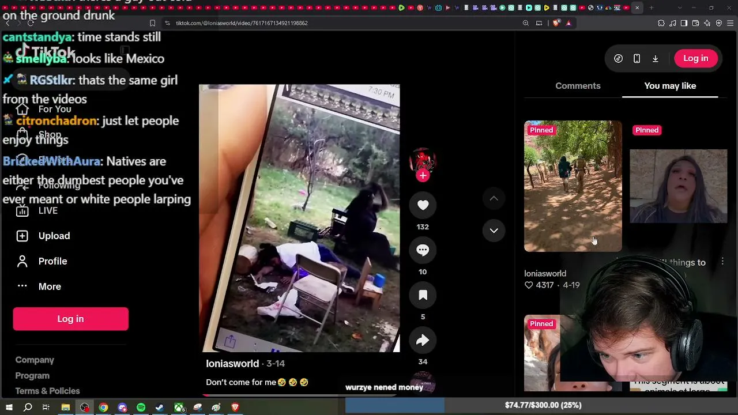This screenshot has height=415, width=738.
Task: Open the TikTok coins icon in the top bar
Action: coord(618,58)
